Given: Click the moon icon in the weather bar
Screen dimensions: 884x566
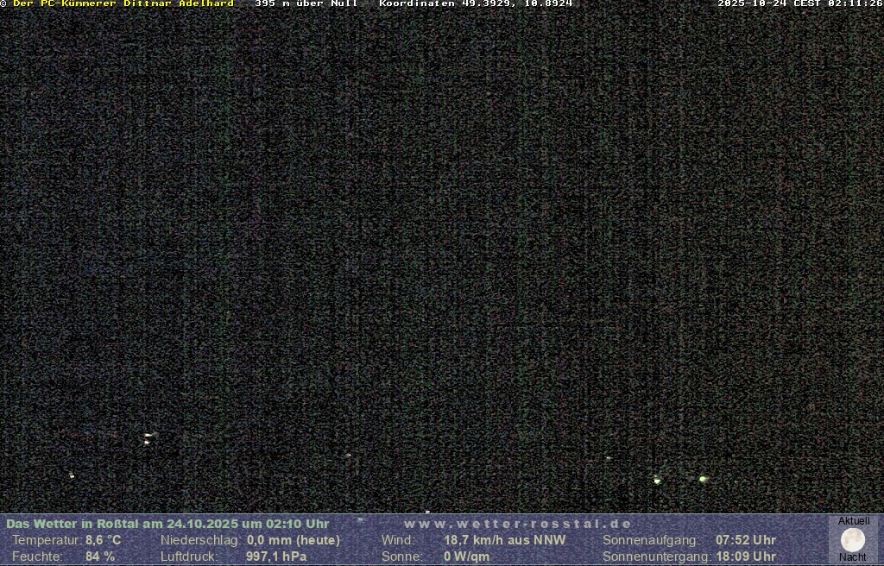Looking at the screenshot, I should 853,540.
